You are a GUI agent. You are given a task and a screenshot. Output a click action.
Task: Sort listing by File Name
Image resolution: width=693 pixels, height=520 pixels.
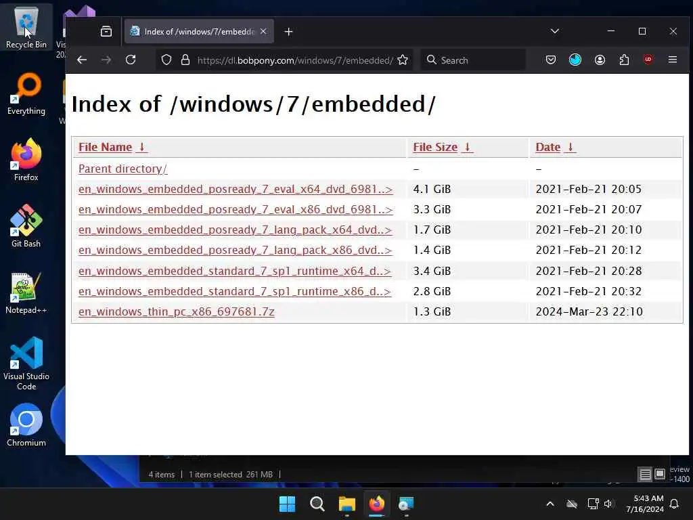[112, 147]
